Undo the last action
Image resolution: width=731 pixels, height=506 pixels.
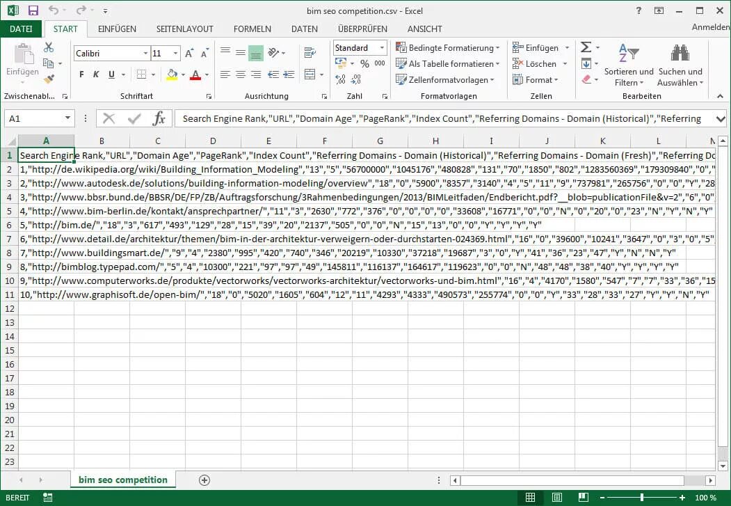pos(54,10)
